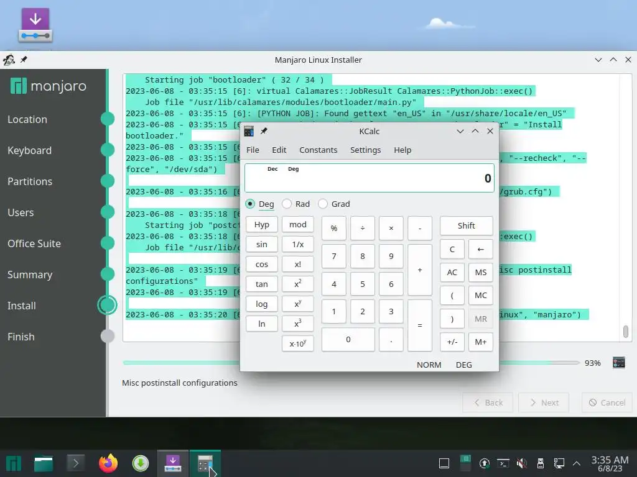Select the Rad angle mode radio

[x=295, y=204]
